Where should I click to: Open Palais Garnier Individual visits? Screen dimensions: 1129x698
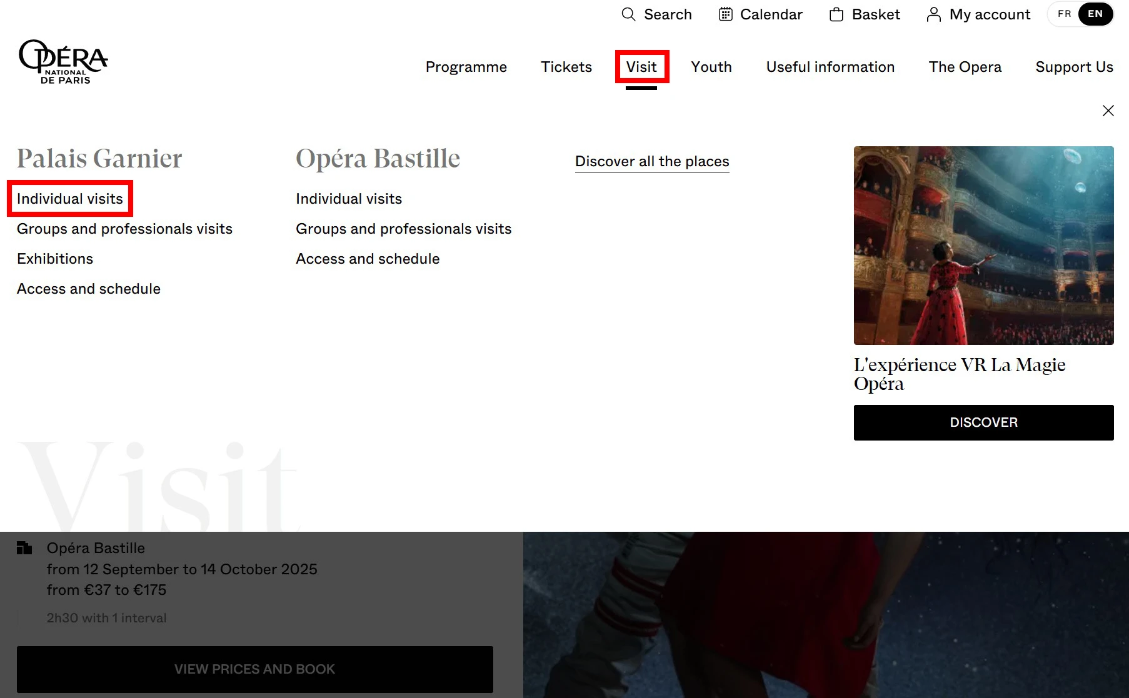click(70, 199)
